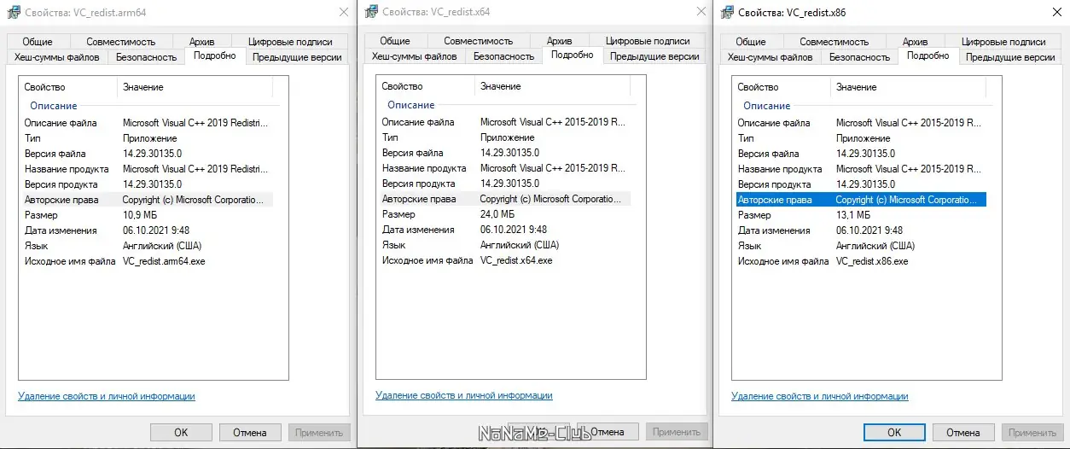Open Архив tab in x64 window
1070x449 pixels.
559,40
